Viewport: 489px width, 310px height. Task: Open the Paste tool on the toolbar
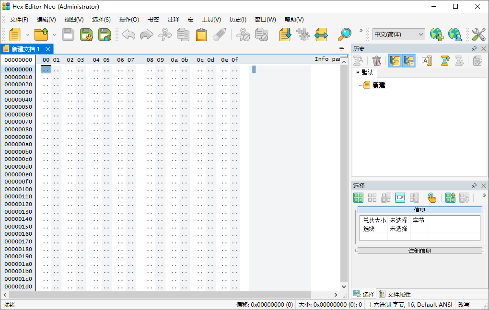[201, 34]
